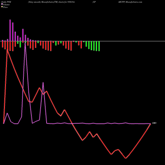Click the last green price bar
Viewport: 165px width, 165px height.
tap(99, 46)
